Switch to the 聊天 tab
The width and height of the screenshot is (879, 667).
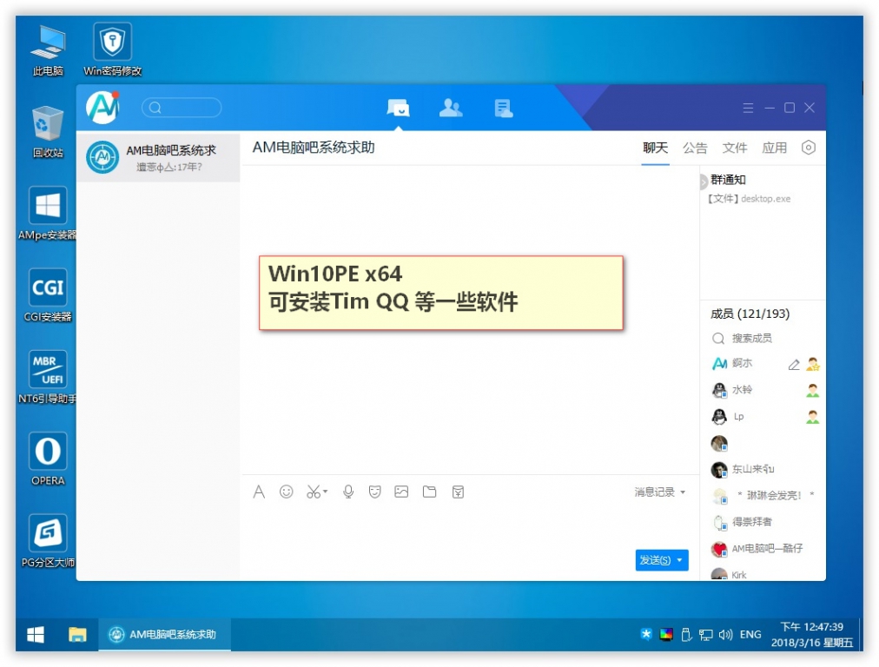[655, 148]
